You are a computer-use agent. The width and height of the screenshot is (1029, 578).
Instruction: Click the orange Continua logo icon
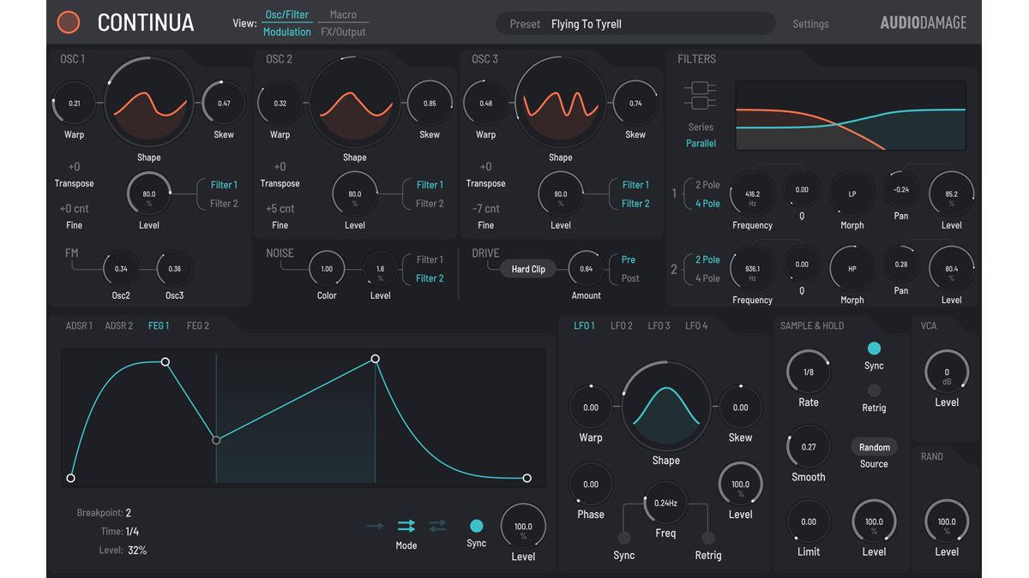pos(68,22)
